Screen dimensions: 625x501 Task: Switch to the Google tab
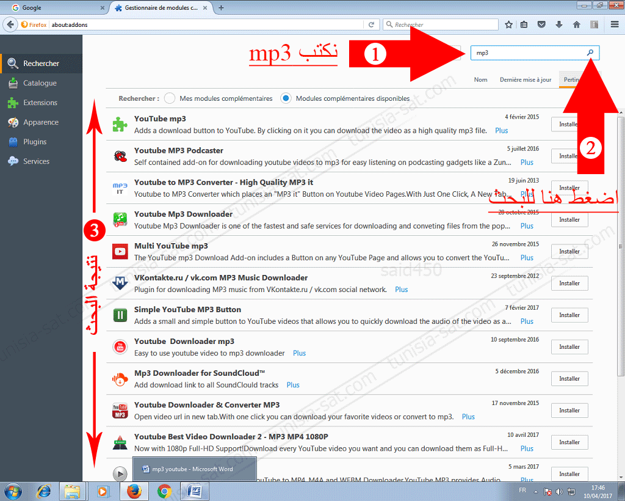pyautogui.click(x=56, y=7)
